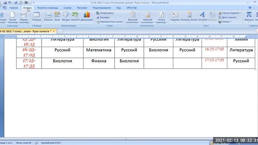Open Customize Quick Access Toolbar arrow
The width and height of the screenshot is (258, 145).
pyautogui.click(x=34, y=3)
